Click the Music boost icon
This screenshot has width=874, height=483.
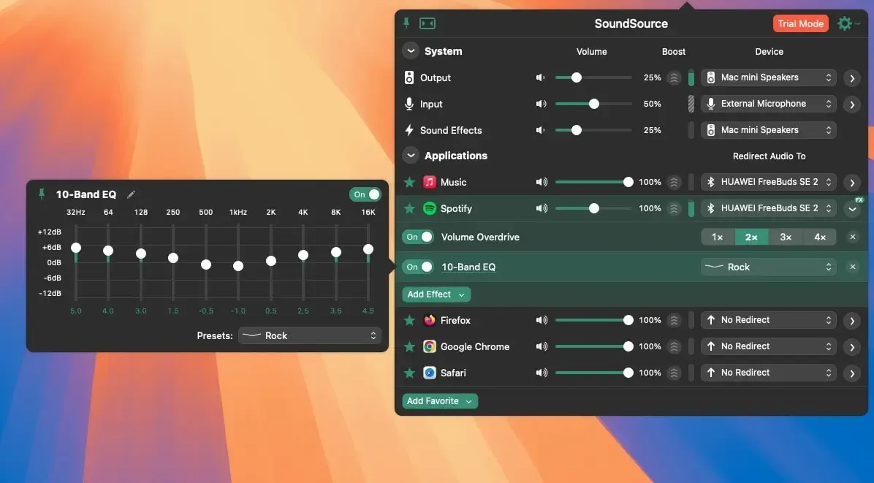(674, 182)
